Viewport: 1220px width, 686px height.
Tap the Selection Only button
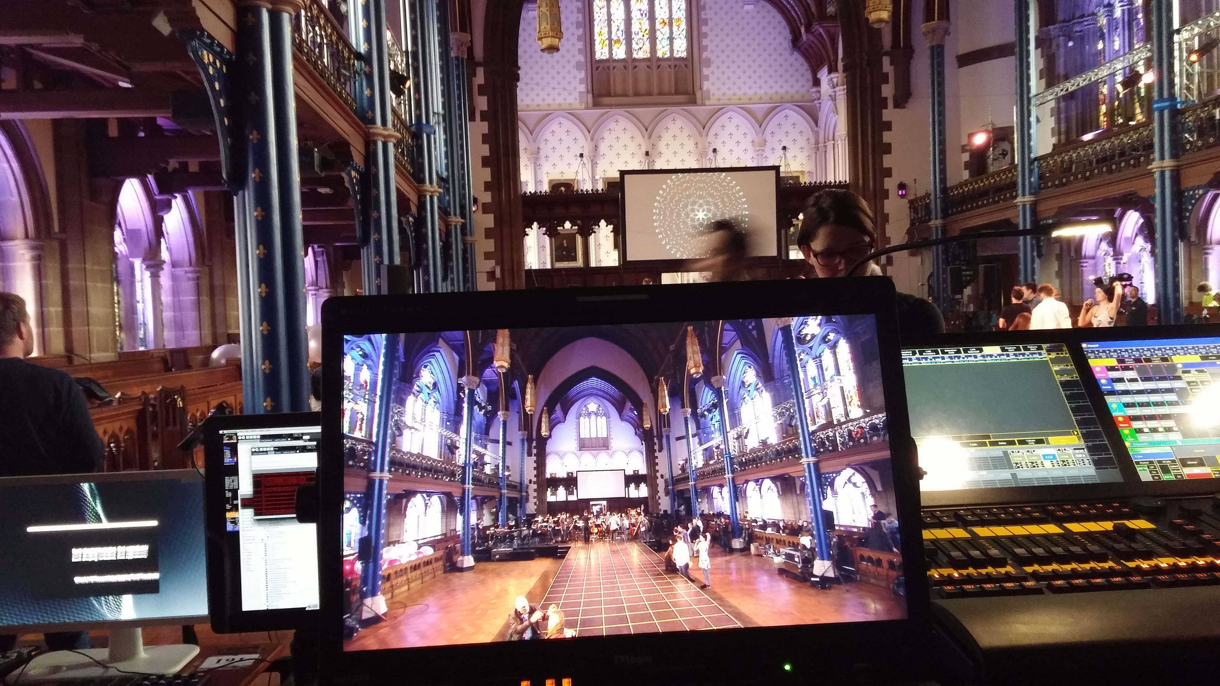(951, 351)
